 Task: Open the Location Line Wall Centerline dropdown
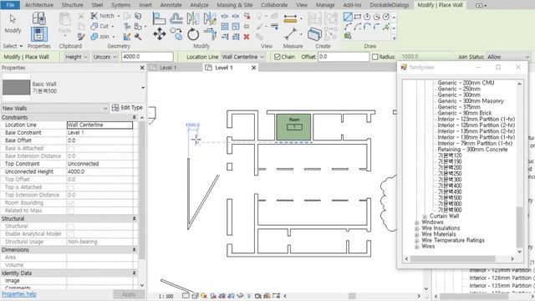243,57
